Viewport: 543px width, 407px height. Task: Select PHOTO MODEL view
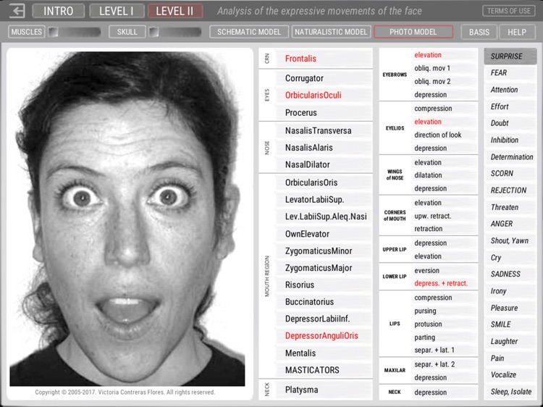point(413,32)
